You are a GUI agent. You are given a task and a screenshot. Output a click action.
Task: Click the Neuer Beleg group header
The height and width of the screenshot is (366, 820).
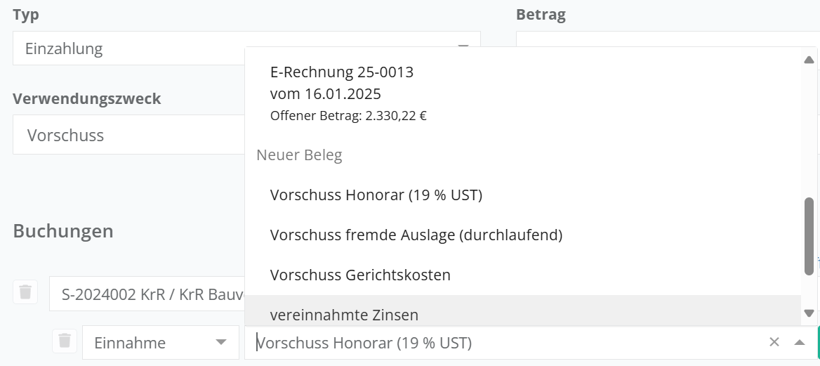tap(299, 155)
